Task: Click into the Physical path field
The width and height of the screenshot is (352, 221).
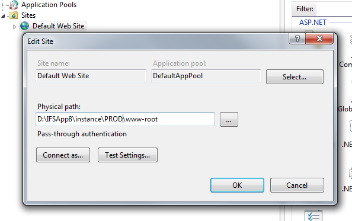Action: 125,119
